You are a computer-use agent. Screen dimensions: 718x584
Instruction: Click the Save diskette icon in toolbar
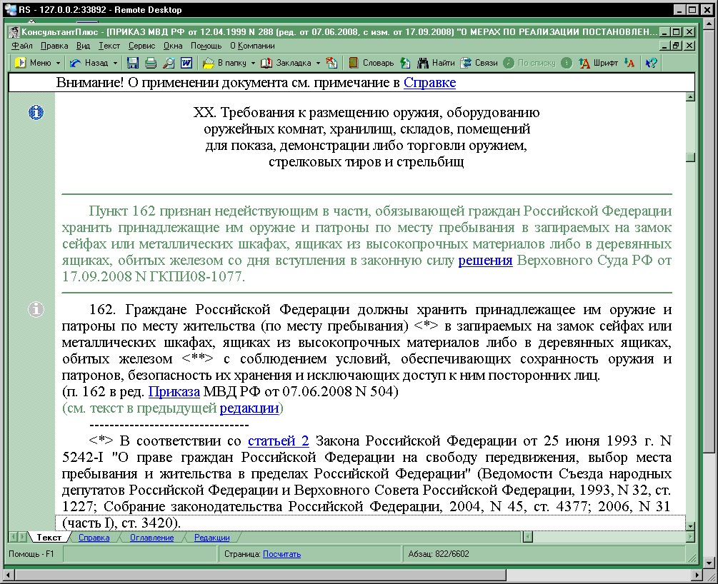pos(133,63)
